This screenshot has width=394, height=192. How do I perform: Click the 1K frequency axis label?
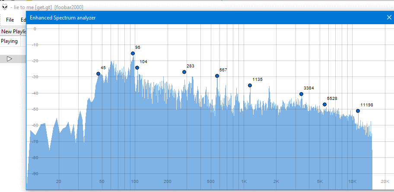(x=244, y=181)
